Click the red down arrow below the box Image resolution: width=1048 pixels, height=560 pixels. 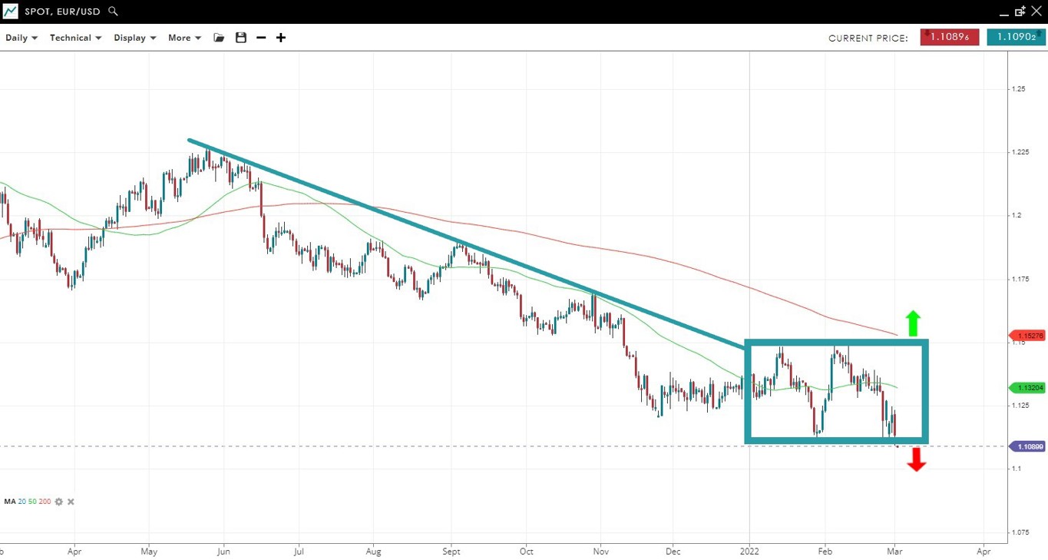[x=916, y=459]
